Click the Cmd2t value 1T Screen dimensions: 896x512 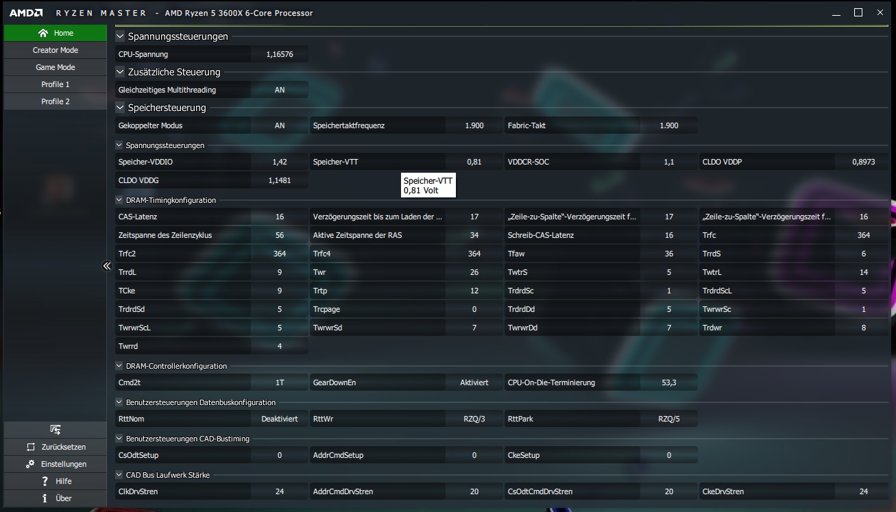(x=280, y=382)
